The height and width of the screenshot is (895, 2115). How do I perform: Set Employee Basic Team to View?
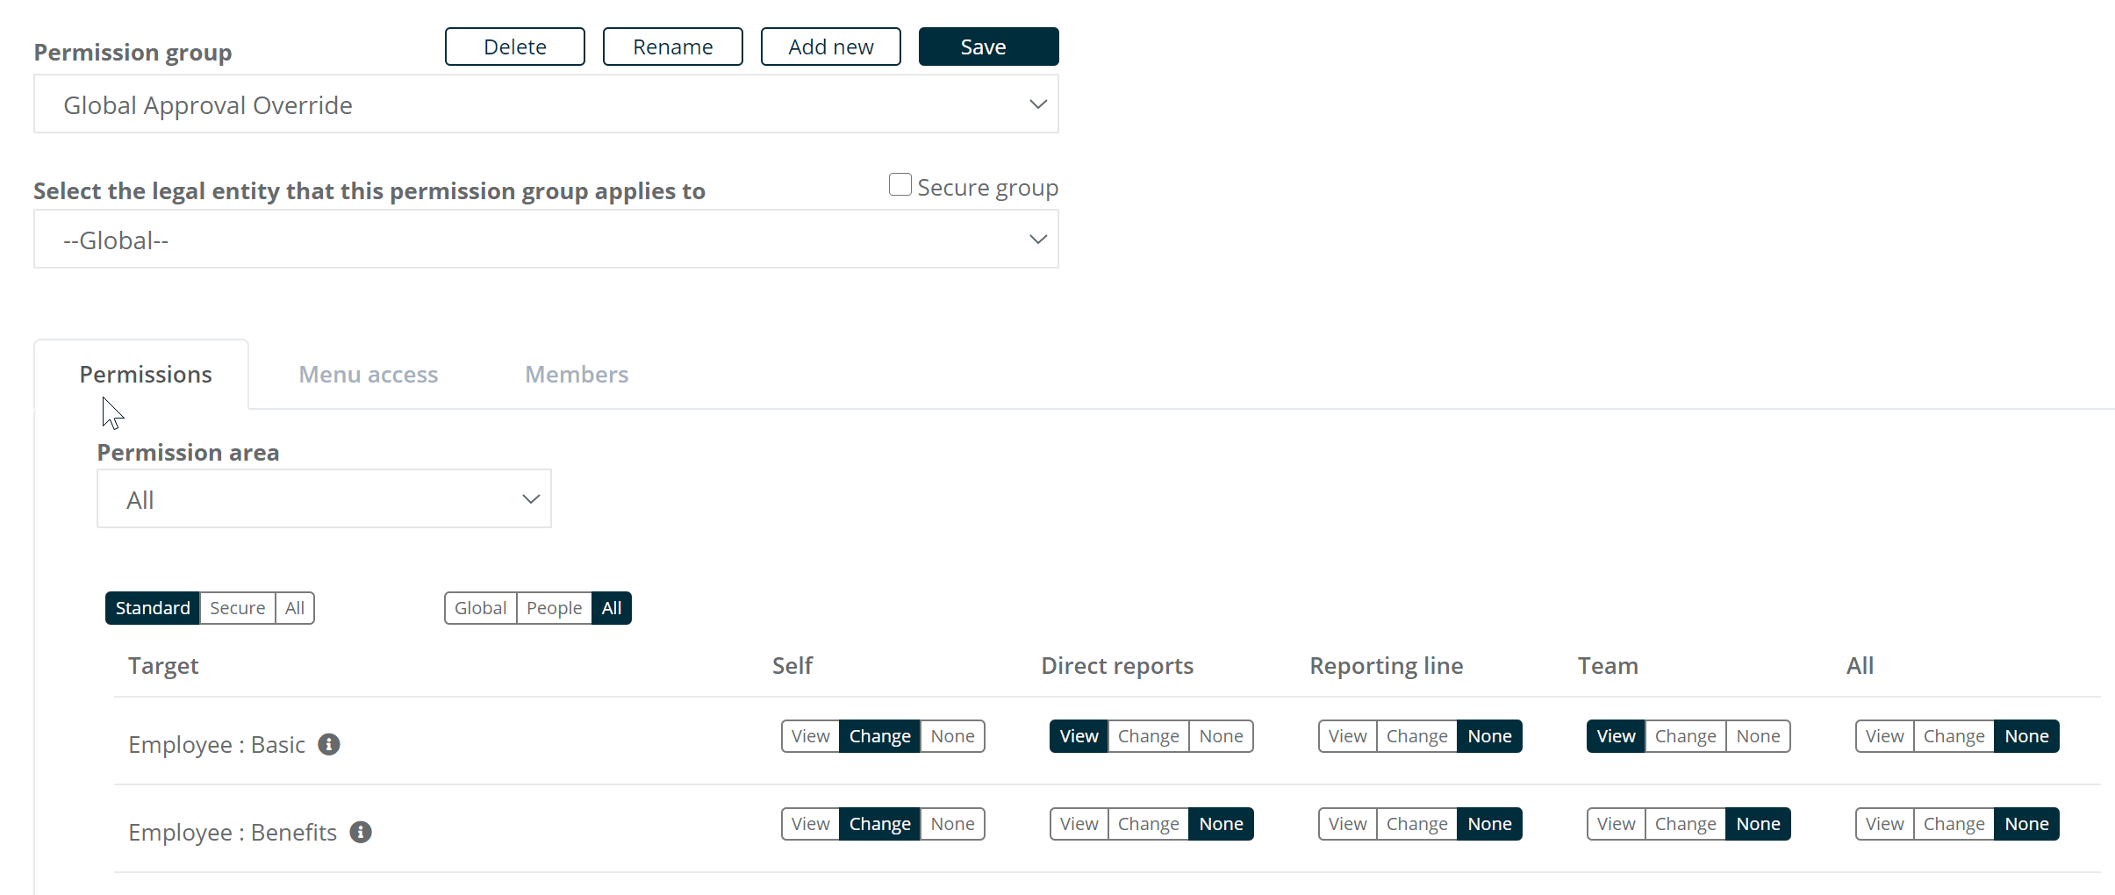pos(1616,736)
